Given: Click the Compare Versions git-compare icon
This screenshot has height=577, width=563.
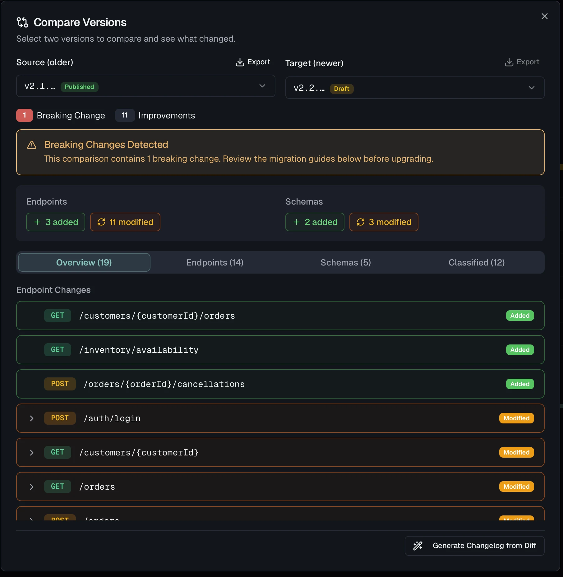Looking at the screenshot, I should [x=22, y=22].
